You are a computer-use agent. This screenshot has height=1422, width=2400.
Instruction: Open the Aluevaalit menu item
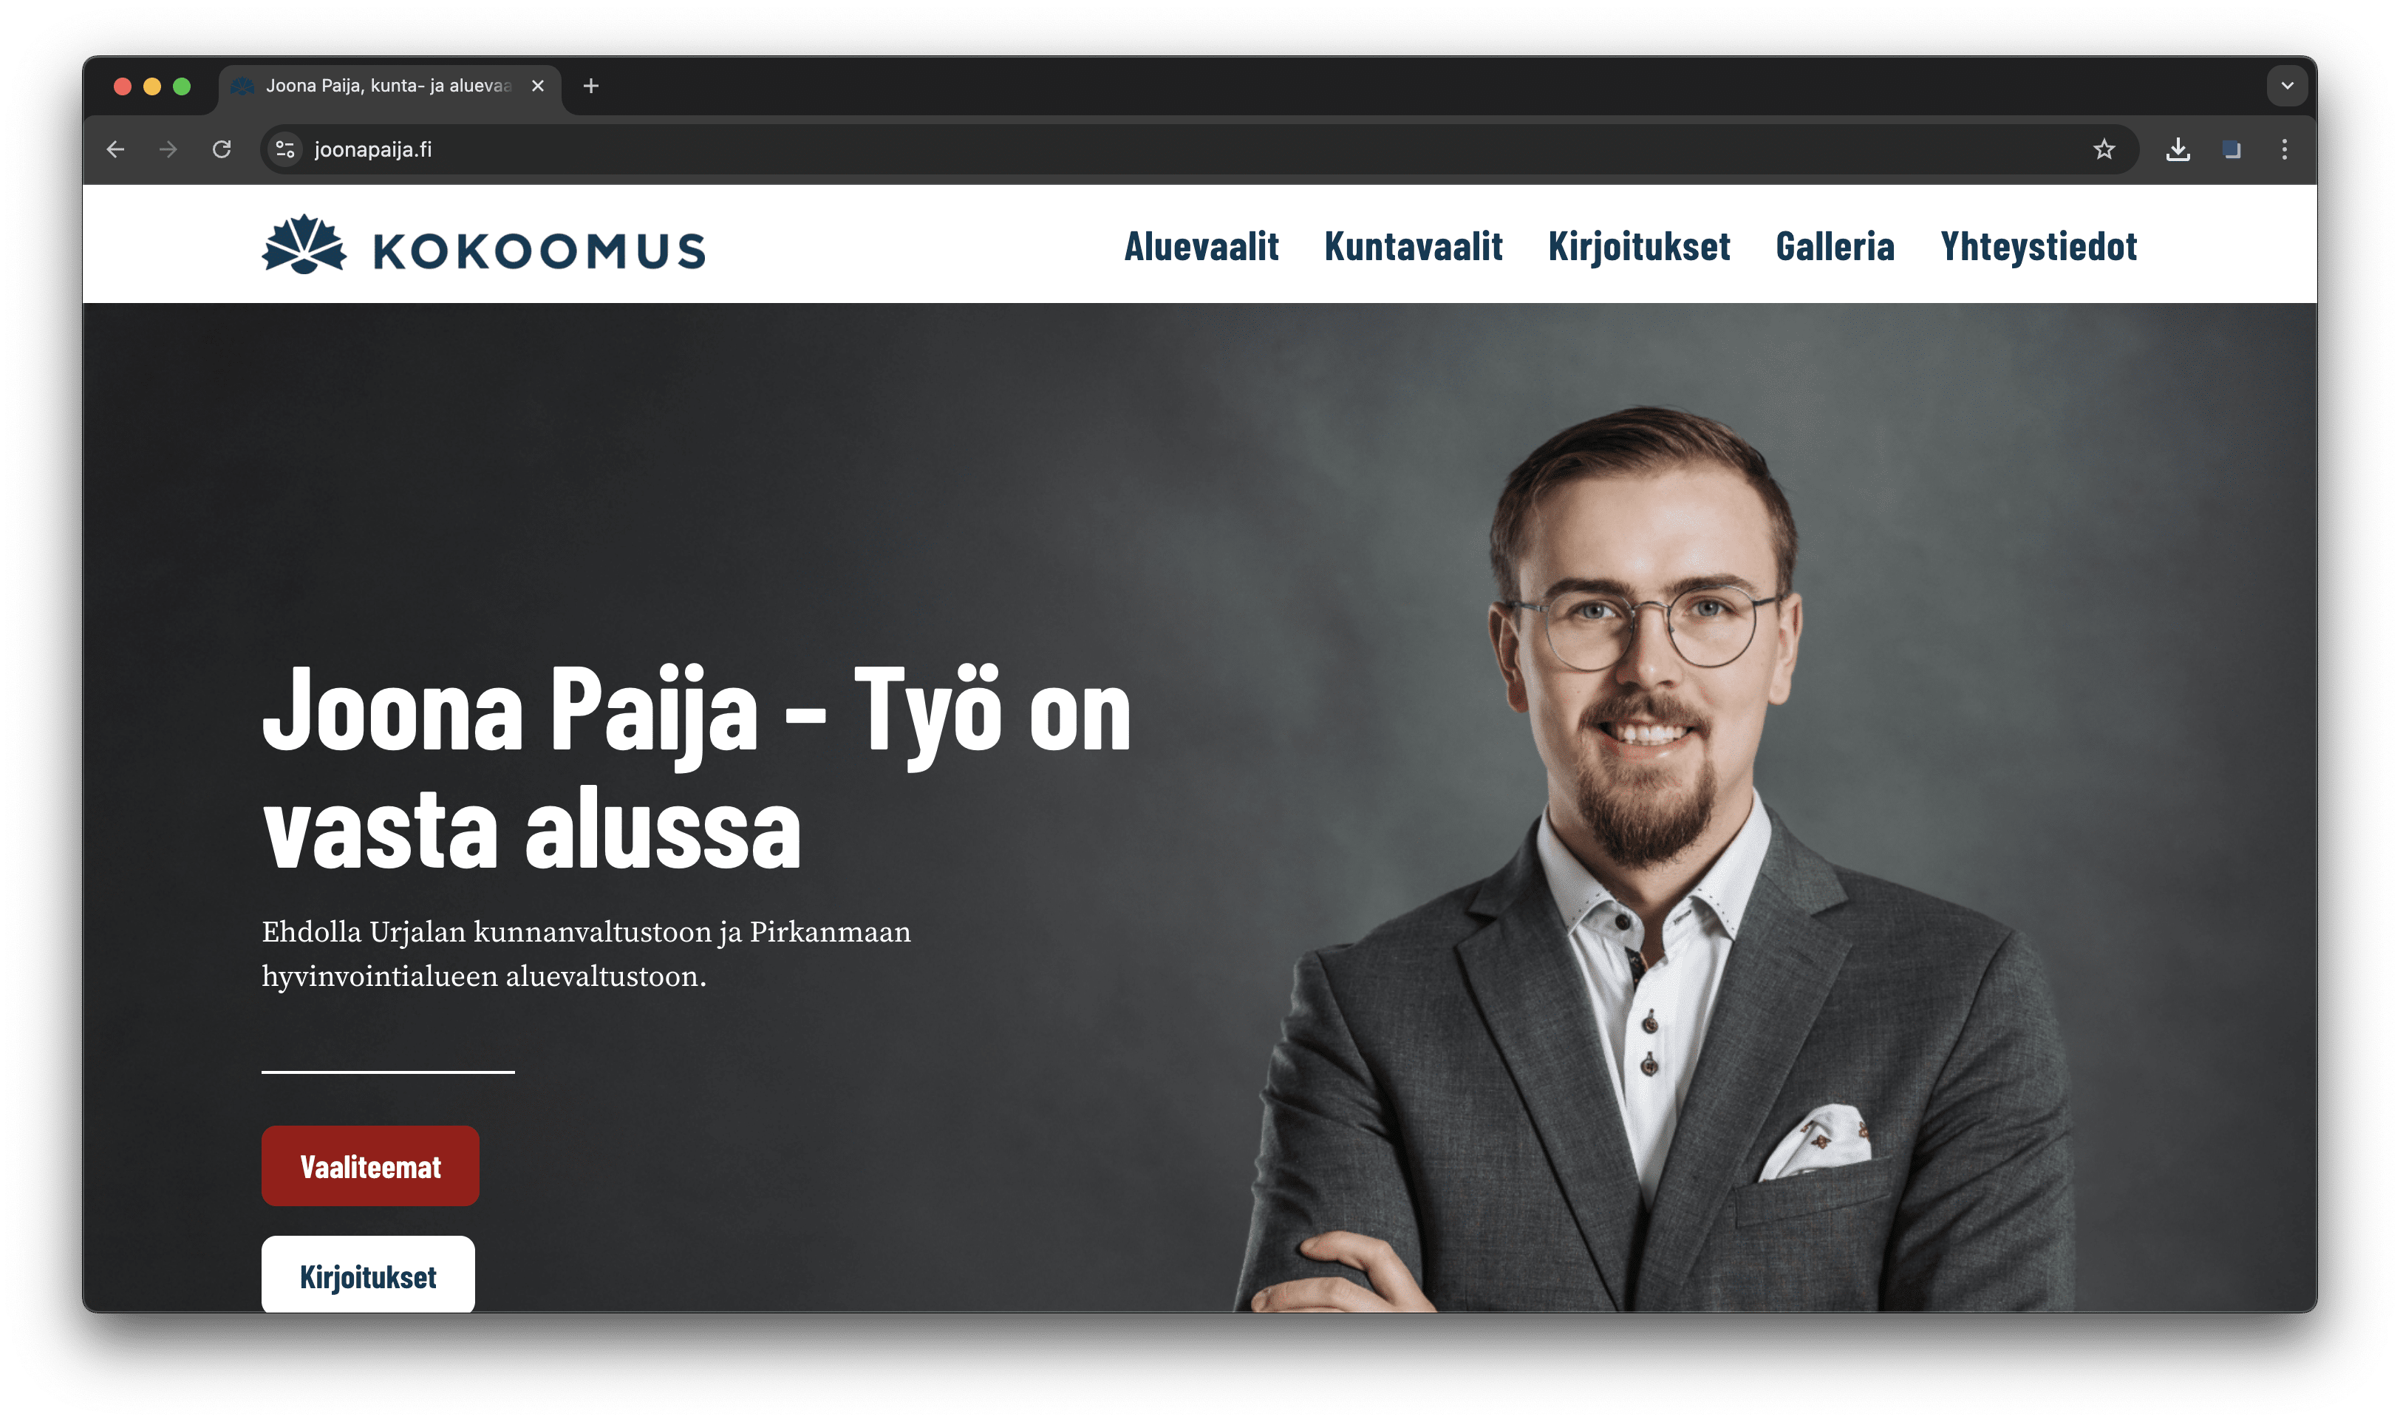click(x=1201, y=247)
